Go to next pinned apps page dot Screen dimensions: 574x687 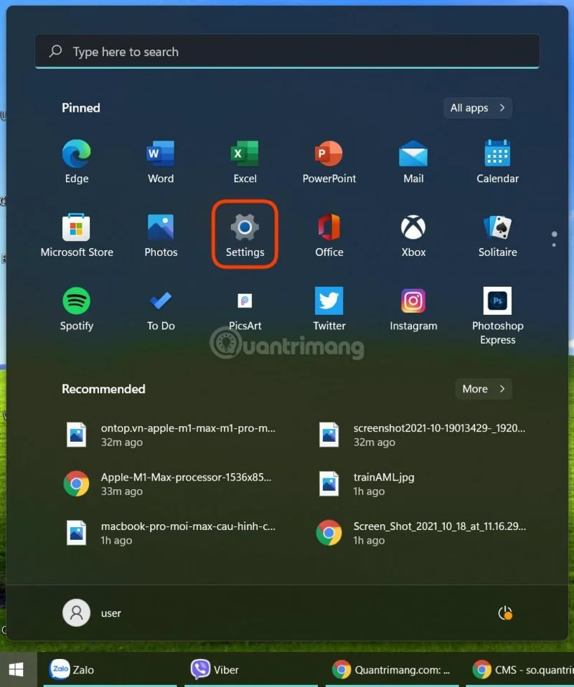(x=554, y=245)
